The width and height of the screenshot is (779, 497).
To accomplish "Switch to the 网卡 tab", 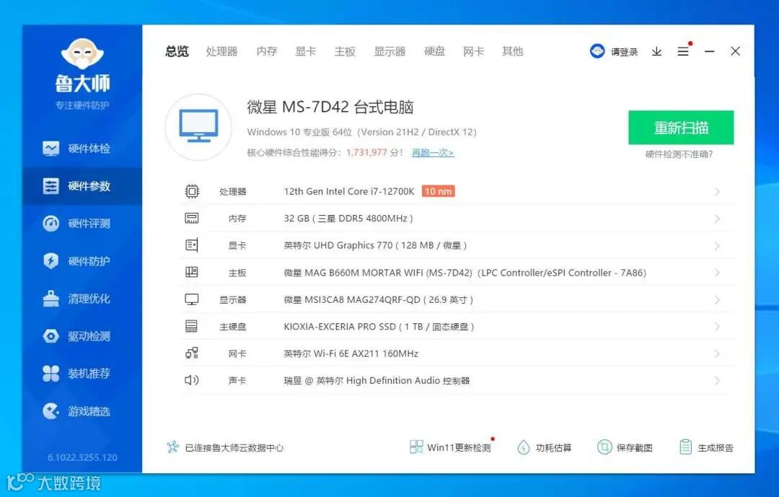I will [x=473, y=51].
